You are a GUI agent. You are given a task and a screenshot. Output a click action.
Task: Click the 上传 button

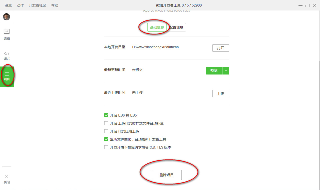point(221,93)
